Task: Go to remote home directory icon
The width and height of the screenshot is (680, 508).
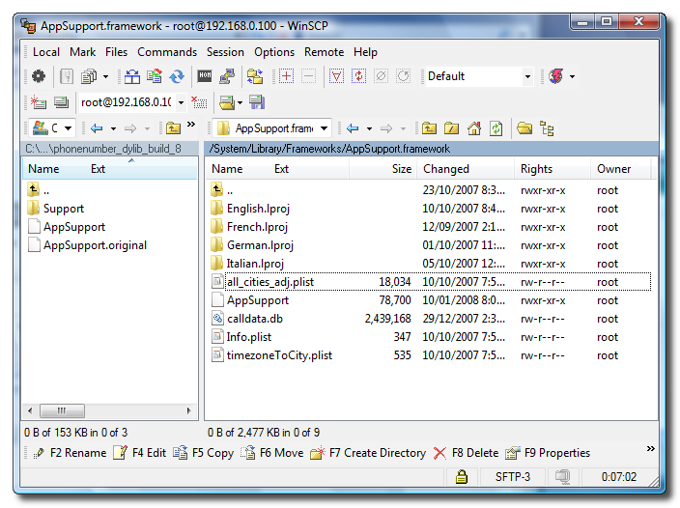Action: pos(474,128)
